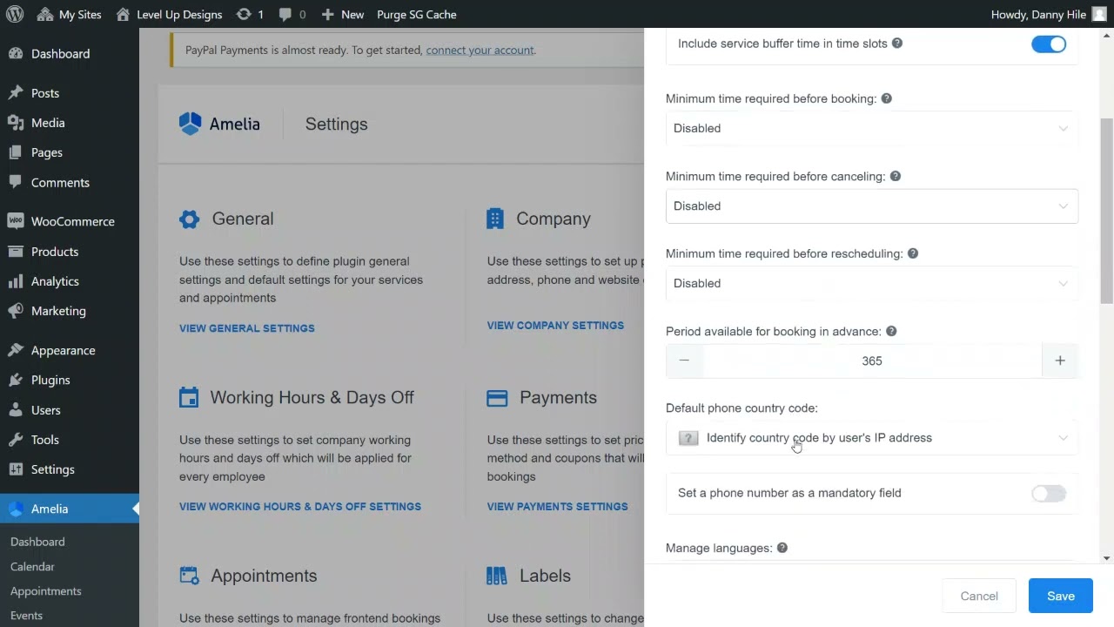1114x627 pixels.
Task: Toggle phone number as mandatory field
Action: click(x=1049, y=494)
